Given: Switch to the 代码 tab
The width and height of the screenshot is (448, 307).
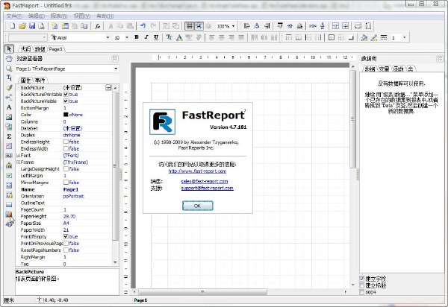Looking at the screenshot, I should pos(25,49).
